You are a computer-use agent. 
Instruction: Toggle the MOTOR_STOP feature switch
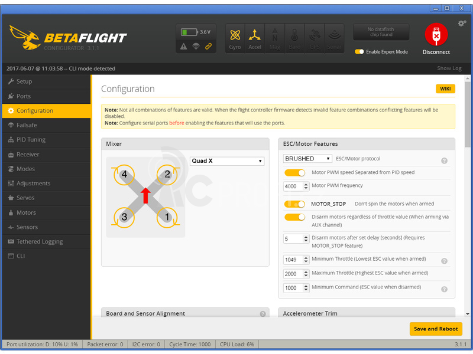294,204
